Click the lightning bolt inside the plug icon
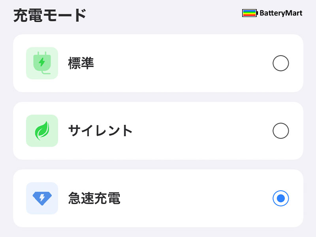 click(42, 62)
